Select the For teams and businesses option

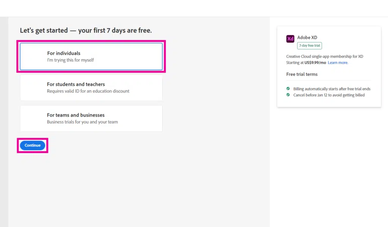91,118
